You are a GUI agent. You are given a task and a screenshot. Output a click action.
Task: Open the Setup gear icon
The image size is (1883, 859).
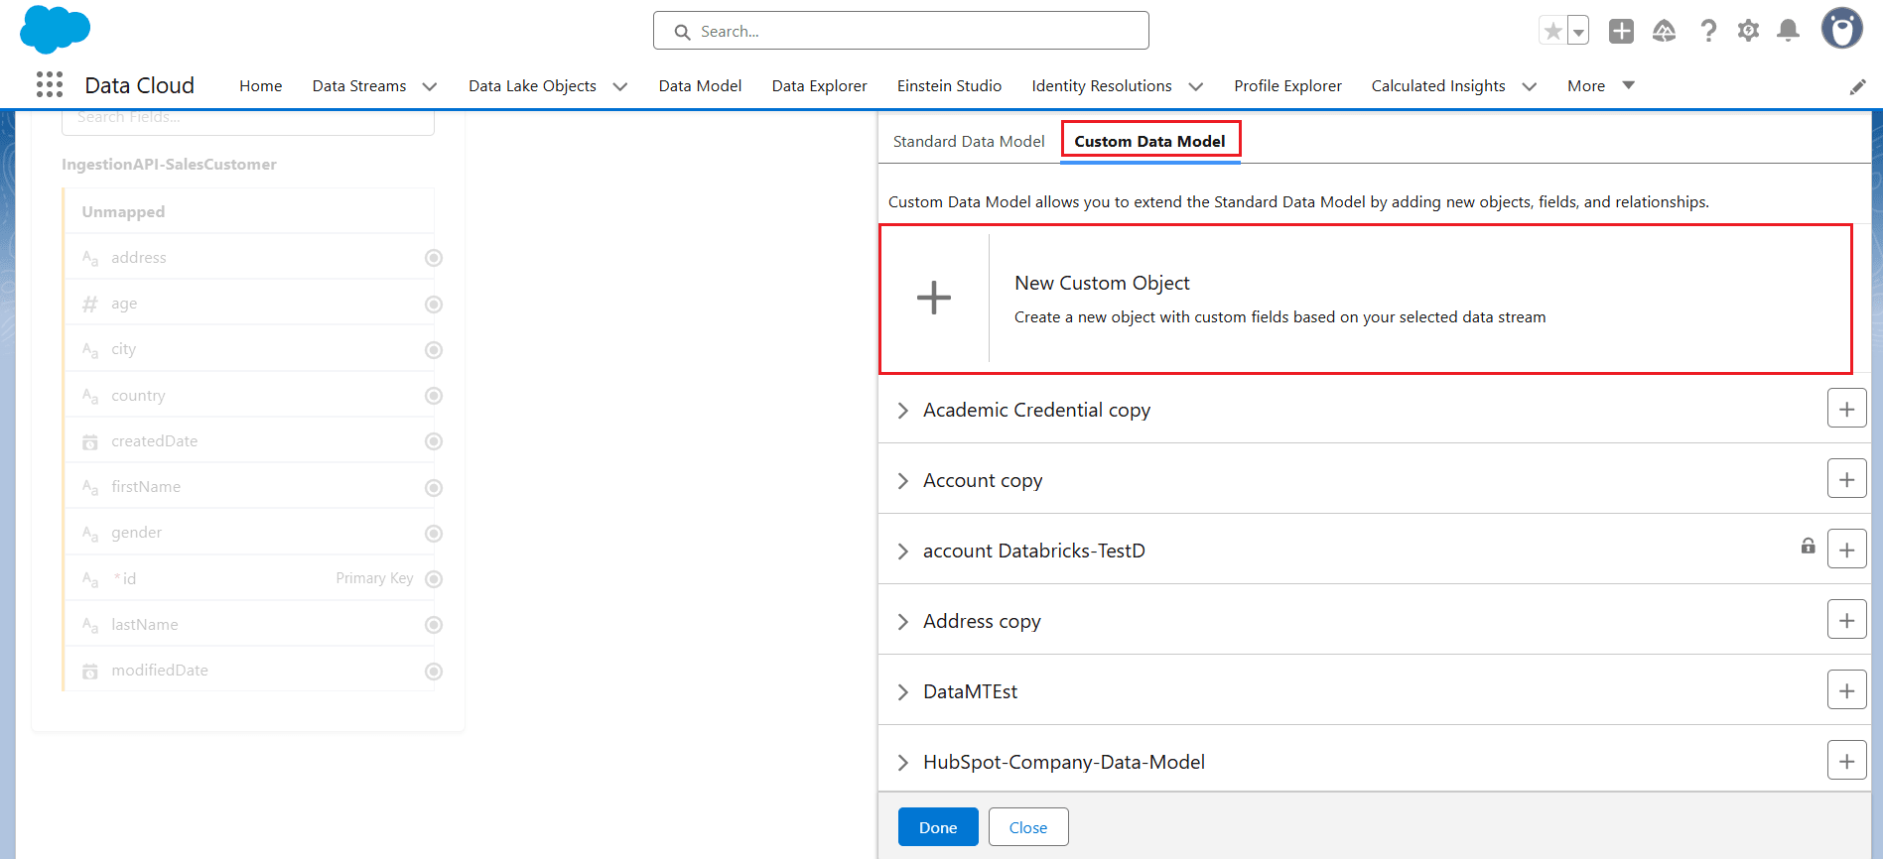pyautogui.click(x=1748, y=32)
